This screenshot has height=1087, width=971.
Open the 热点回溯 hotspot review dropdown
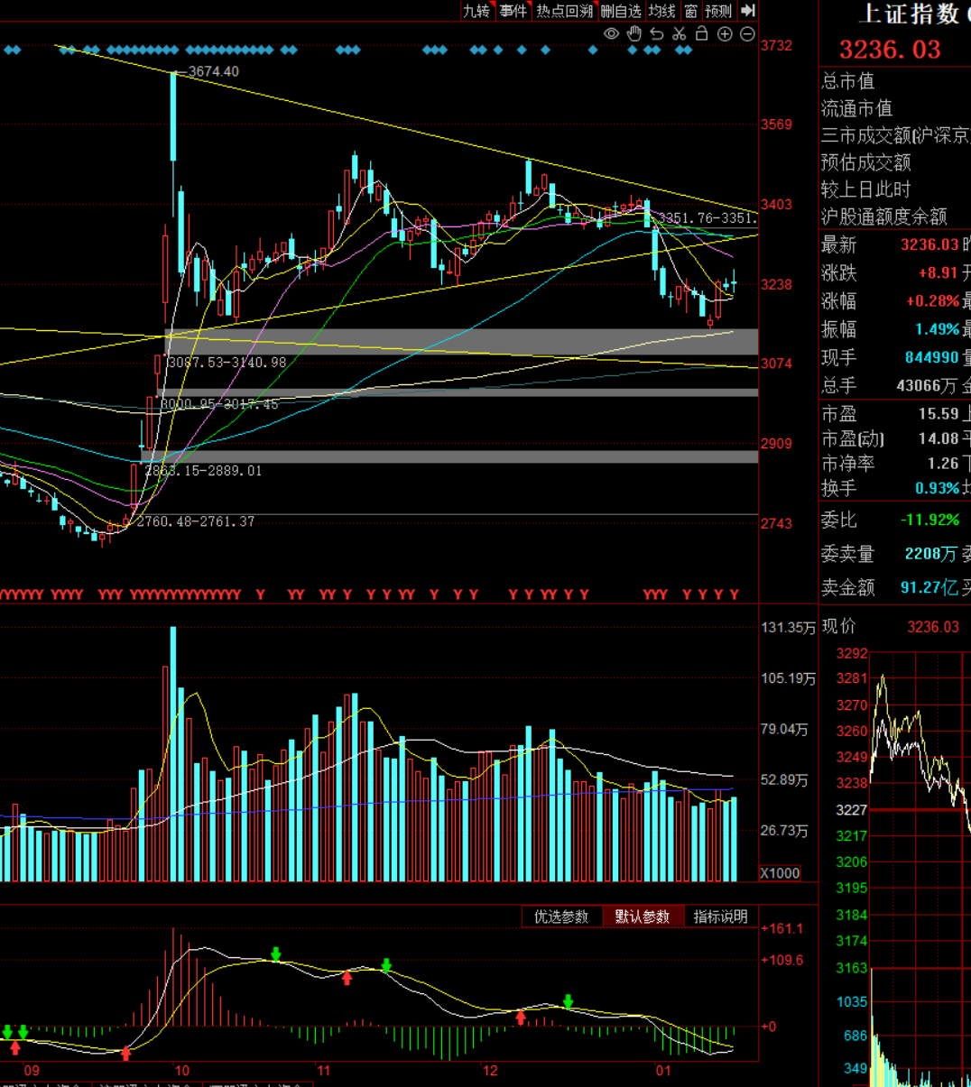pos(565,11)
